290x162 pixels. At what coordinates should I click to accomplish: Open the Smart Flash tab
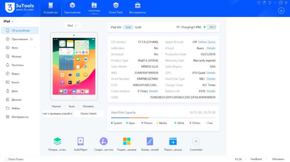pos(116,8)
